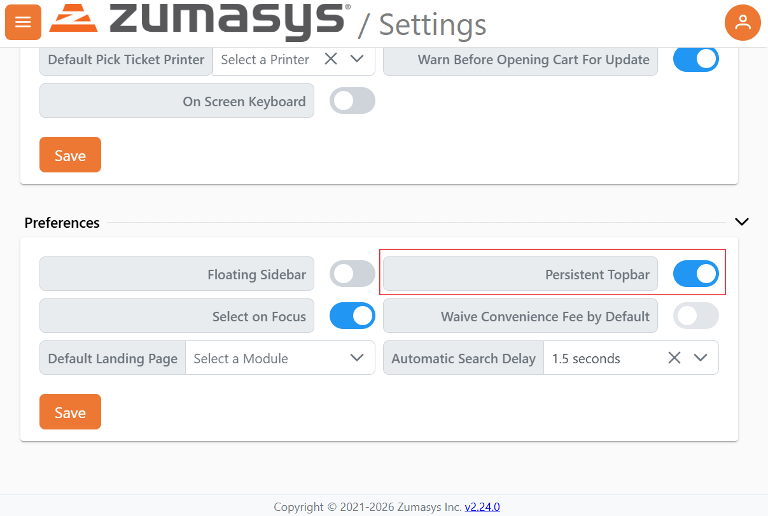
Task: Disable the Select on Focus toggle
Action: [x=352, y=316]
